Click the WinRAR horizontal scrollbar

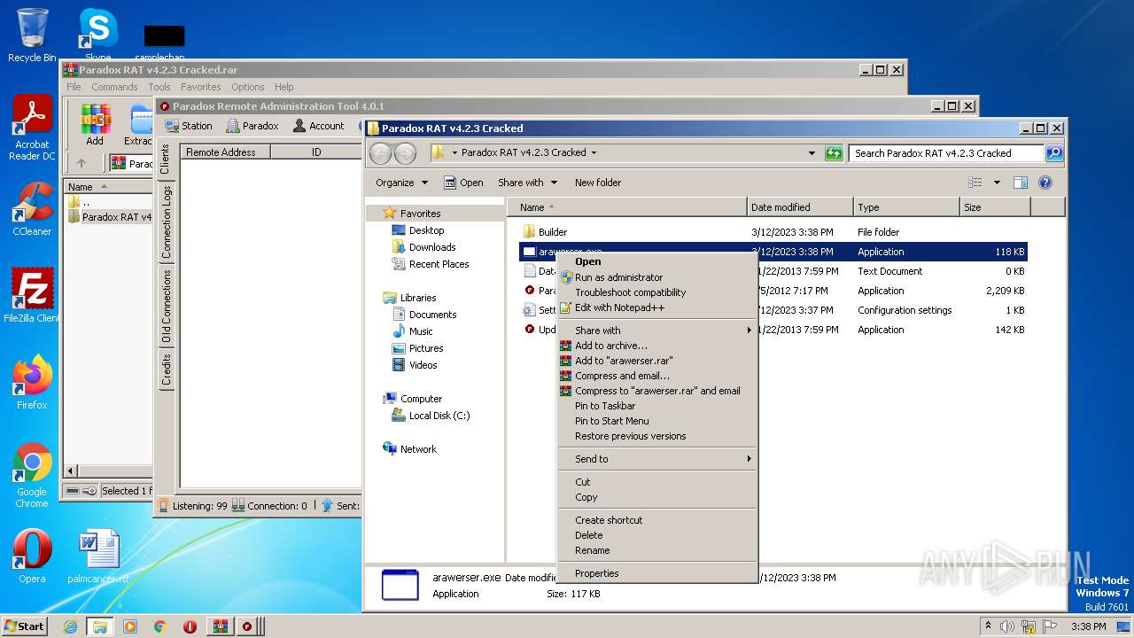click(x=109, y=471)
